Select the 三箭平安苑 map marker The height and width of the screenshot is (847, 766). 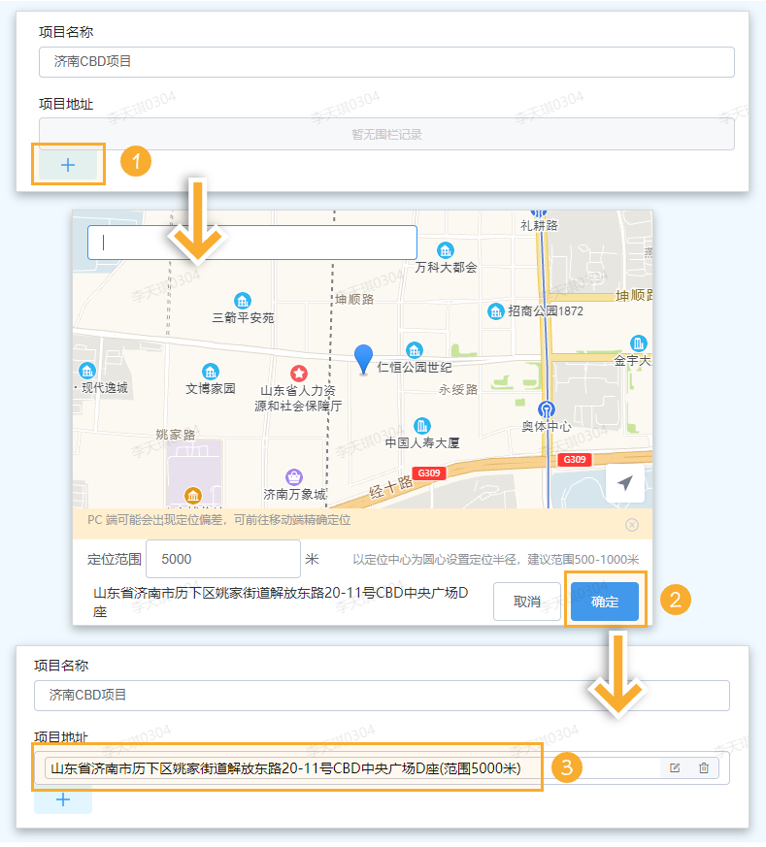pyautogui.click(x=243, y=301)
